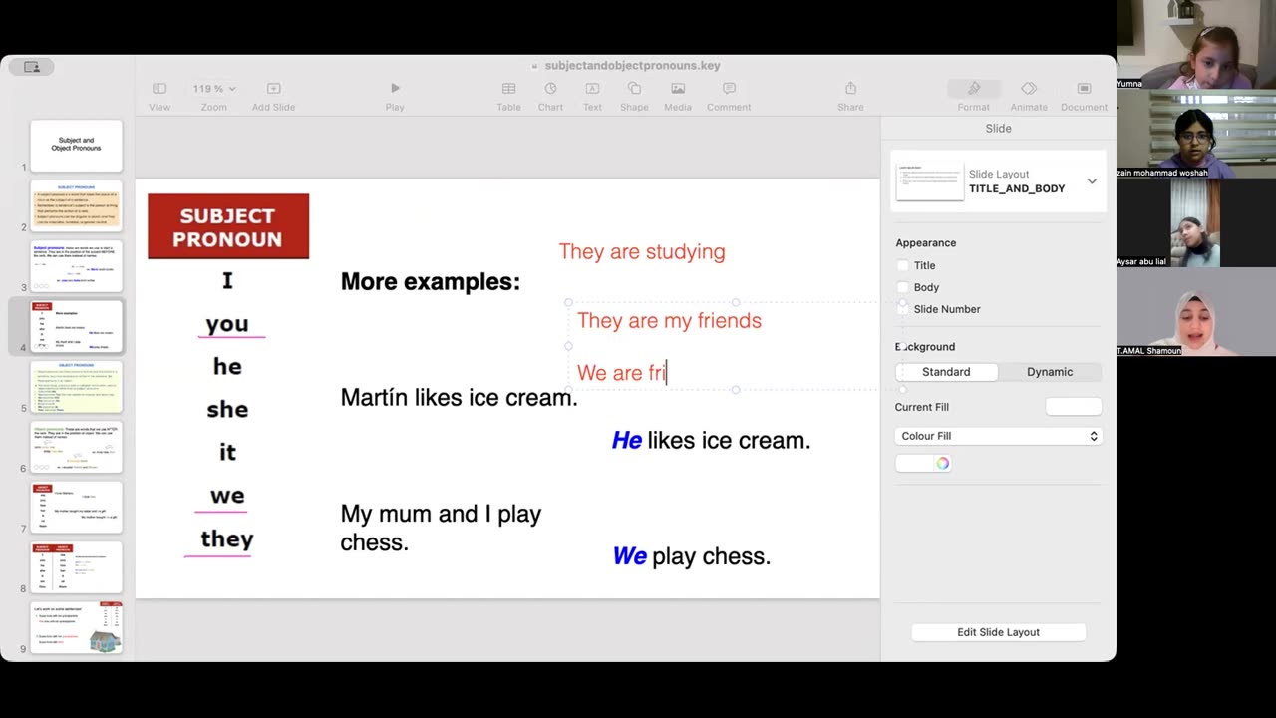The image size is (1276, 718).
Task: Enable the Title appearance checkbox
Action: [903, 265]
